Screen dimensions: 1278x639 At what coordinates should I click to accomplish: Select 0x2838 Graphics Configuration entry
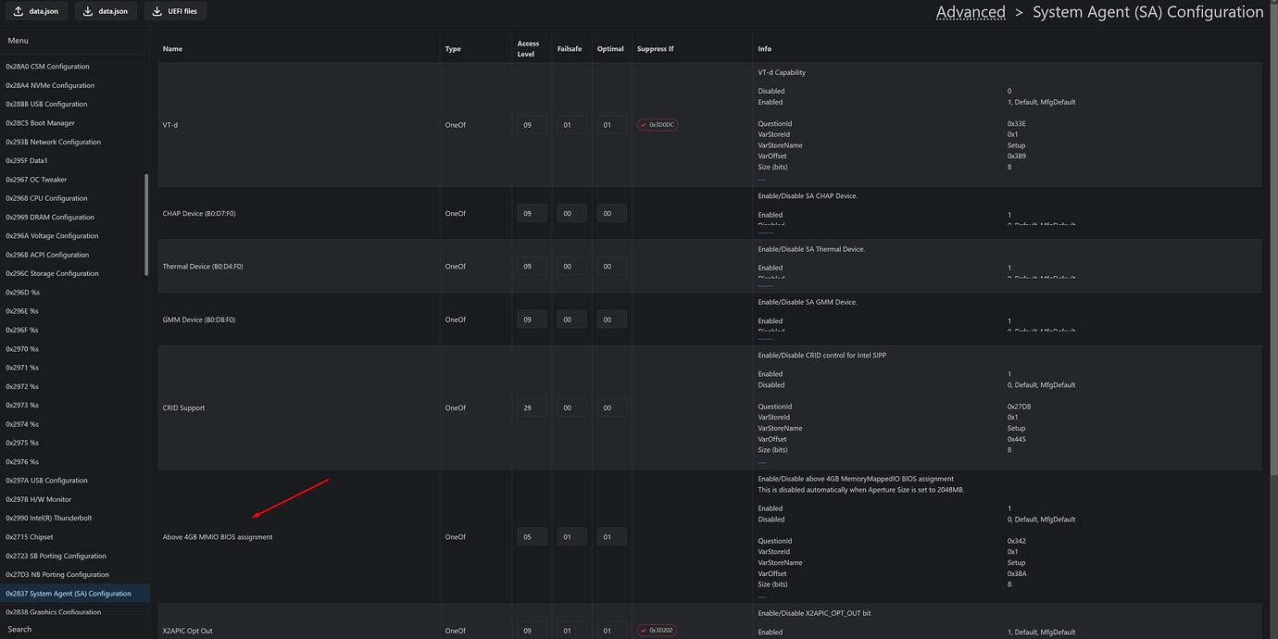coord(54,611)
